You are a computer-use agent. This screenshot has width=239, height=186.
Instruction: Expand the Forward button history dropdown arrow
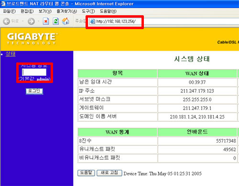(38, 21)
